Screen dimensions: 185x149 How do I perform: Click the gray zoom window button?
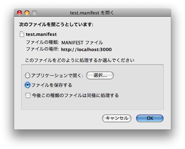pyautogui.click(x=34, y=13)
